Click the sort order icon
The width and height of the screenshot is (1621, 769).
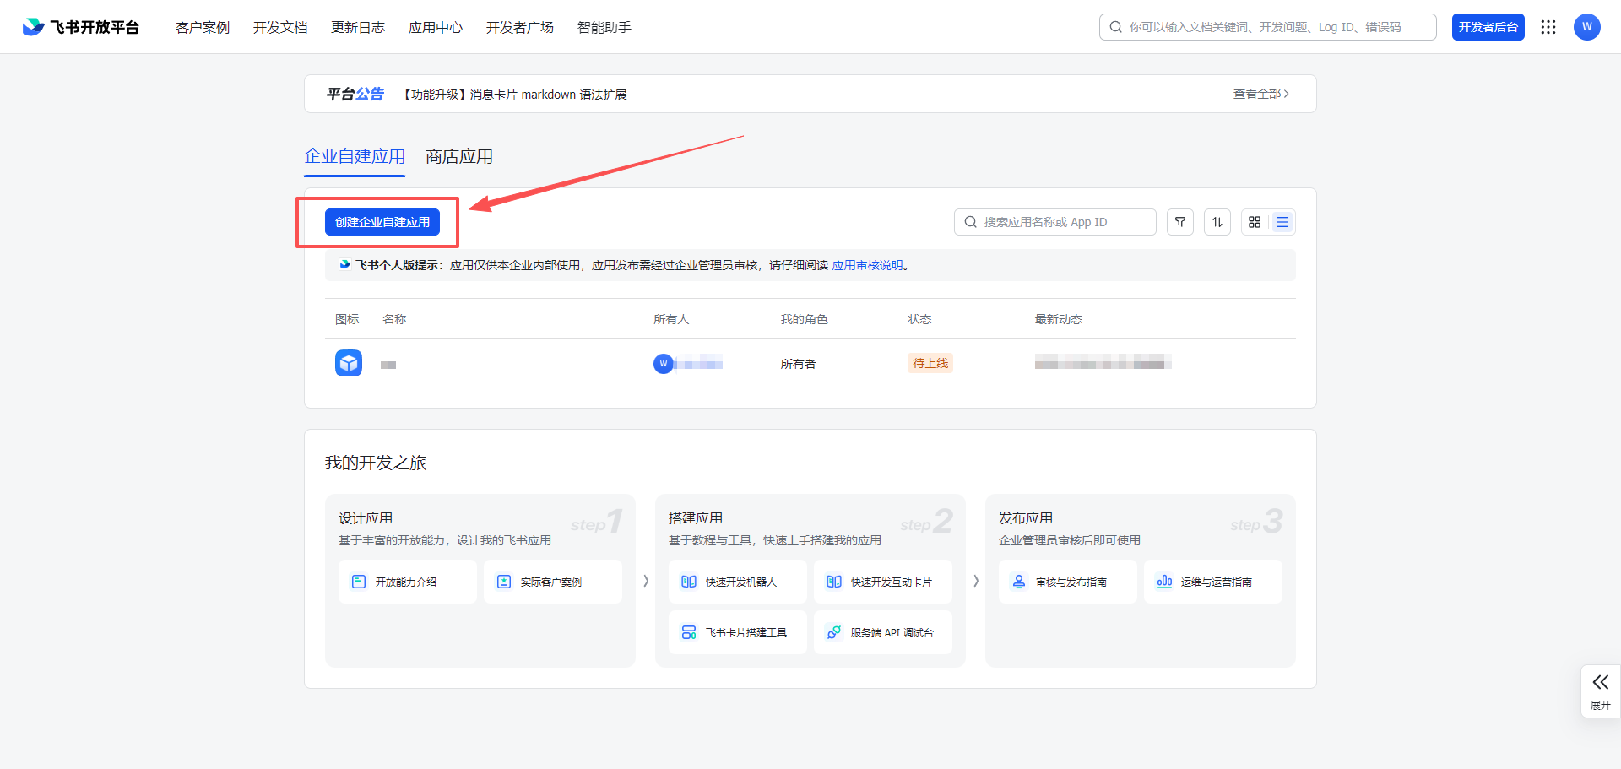(x=1217, y=222)
